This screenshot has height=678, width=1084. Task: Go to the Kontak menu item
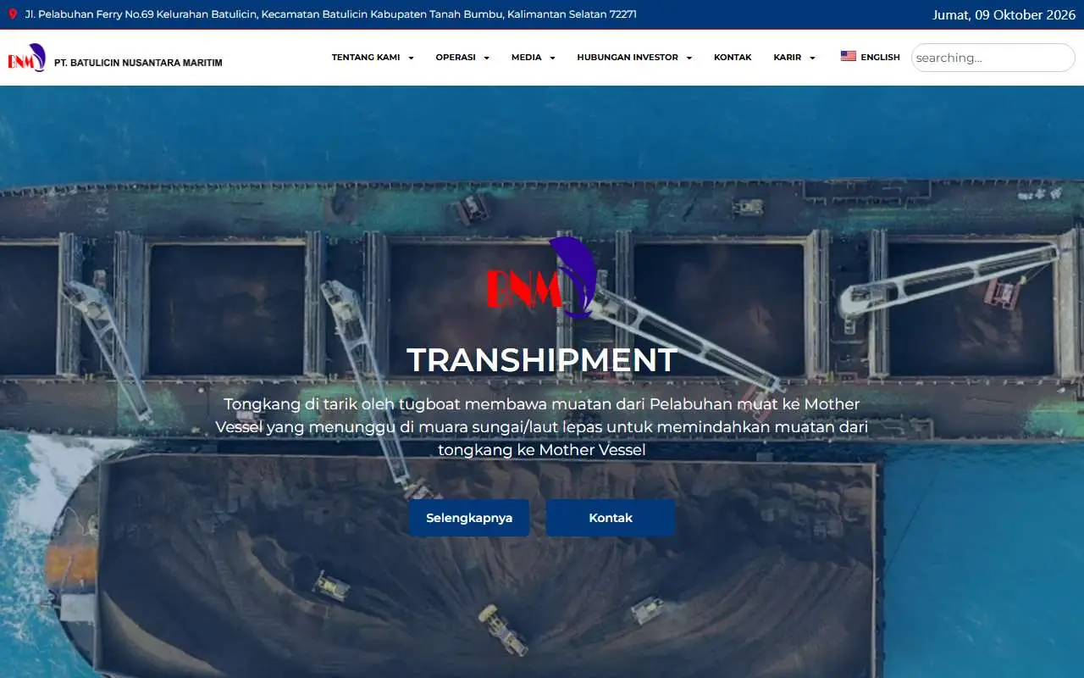pyautogui.click(x=733, y=58)
